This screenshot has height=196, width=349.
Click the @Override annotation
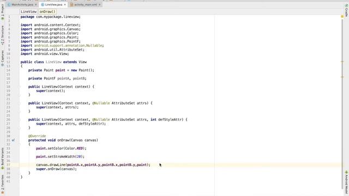pos(37,136)
